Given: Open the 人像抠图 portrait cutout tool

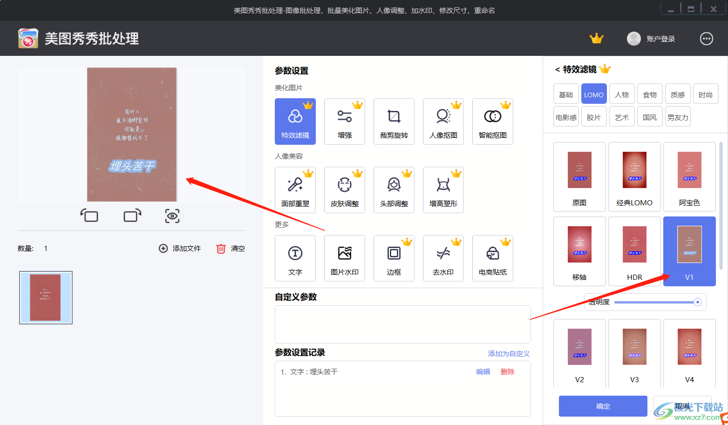Looking at the screenshot, I should coord(443,121).
